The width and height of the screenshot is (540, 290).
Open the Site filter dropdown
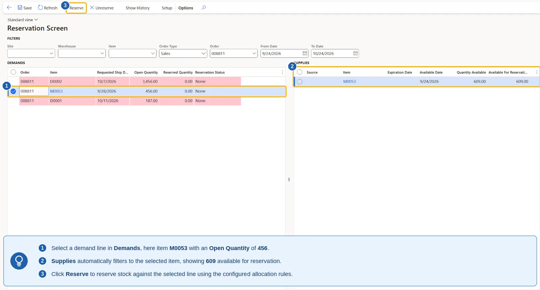pyautogui.click(x=52, y=53)
